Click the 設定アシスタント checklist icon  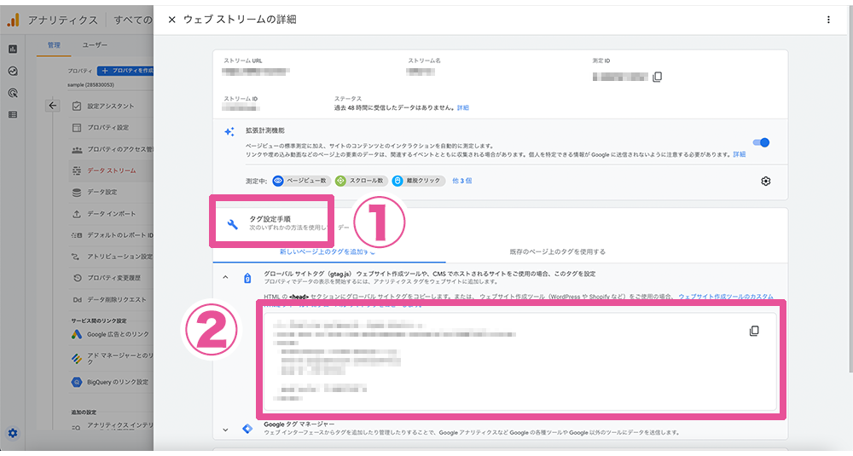[x=77, y=107]
